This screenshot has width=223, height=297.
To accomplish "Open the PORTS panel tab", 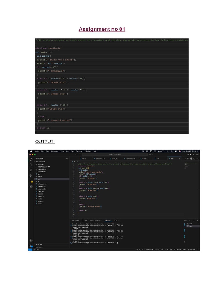I will coord(116,220).
